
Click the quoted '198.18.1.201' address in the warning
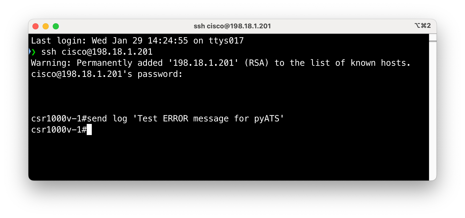coord(203,63)
